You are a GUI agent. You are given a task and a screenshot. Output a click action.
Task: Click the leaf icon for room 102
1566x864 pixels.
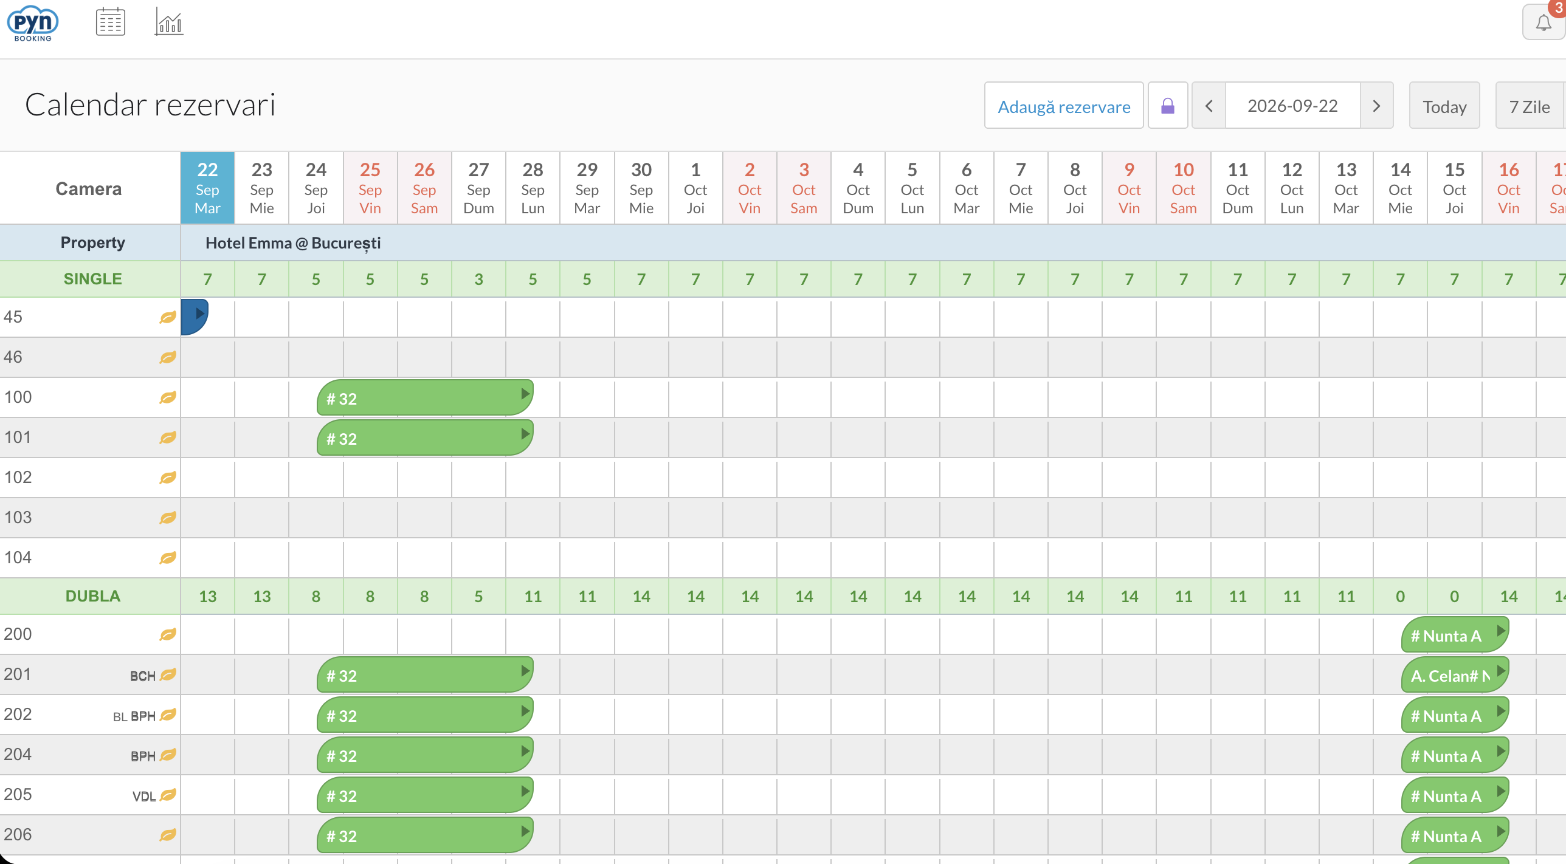click(168, 478)
